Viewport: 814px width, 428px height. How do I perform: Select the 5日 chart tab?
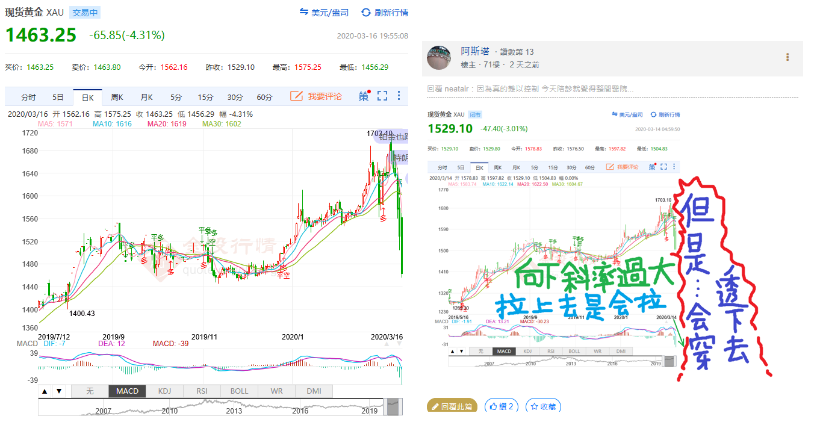tap(58, 97)
